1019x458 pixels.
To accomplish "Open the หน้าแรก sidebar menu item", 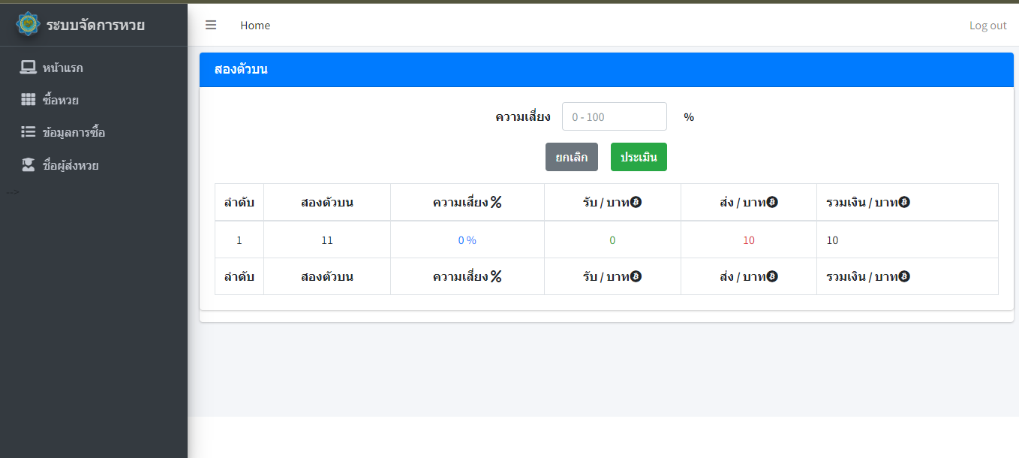I will click(62, 68).
